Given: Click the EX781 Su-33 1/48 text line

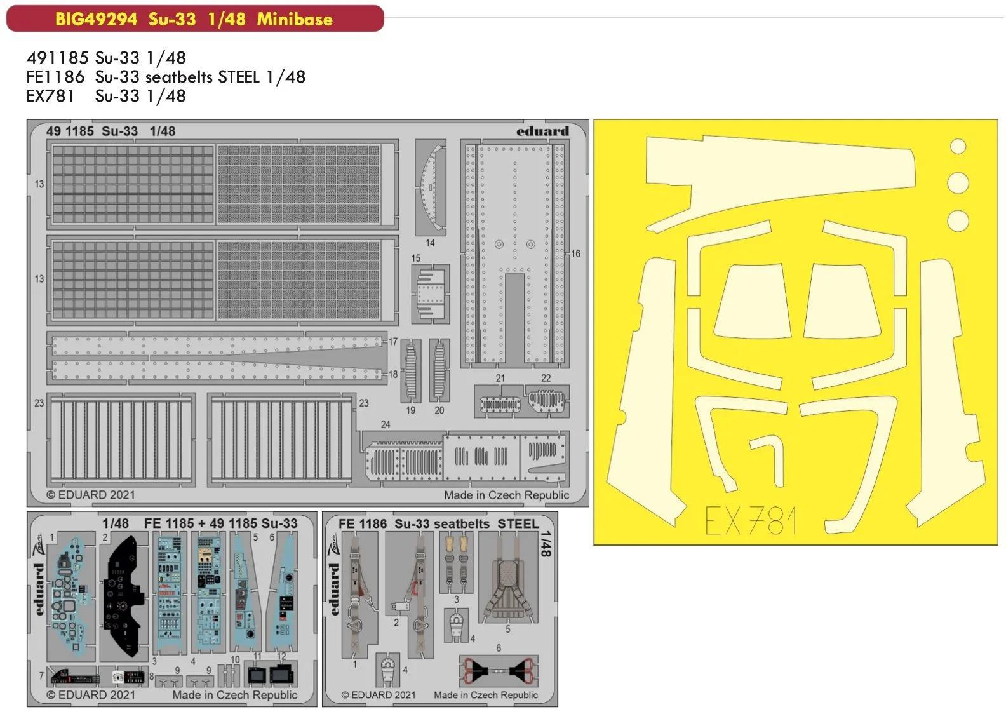Looking at the screenshot, I should [x=106, y=96].
